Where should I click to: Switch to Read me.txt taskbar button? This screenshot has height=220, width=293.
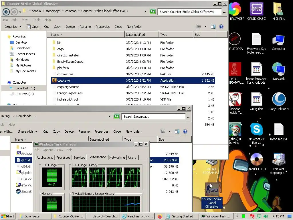point(138,216)
